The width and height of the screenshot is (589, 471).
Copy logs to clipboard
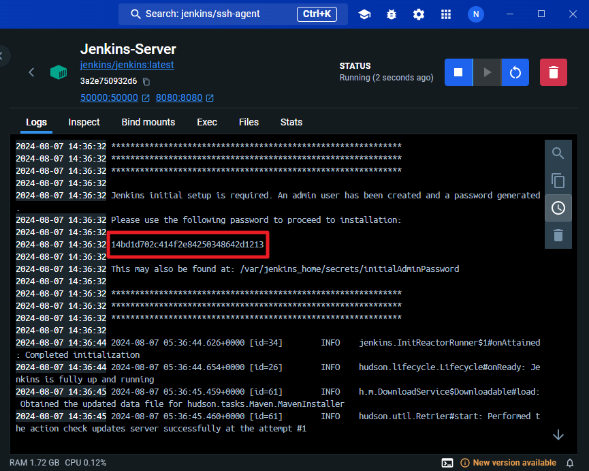coord(558,181)
